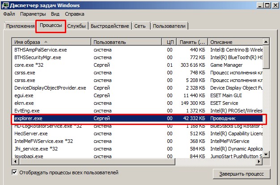The width and height of the screenshot is (280, 185).
Task: Click the horizontal scrollbar thumb
Action: pos(97,162)
